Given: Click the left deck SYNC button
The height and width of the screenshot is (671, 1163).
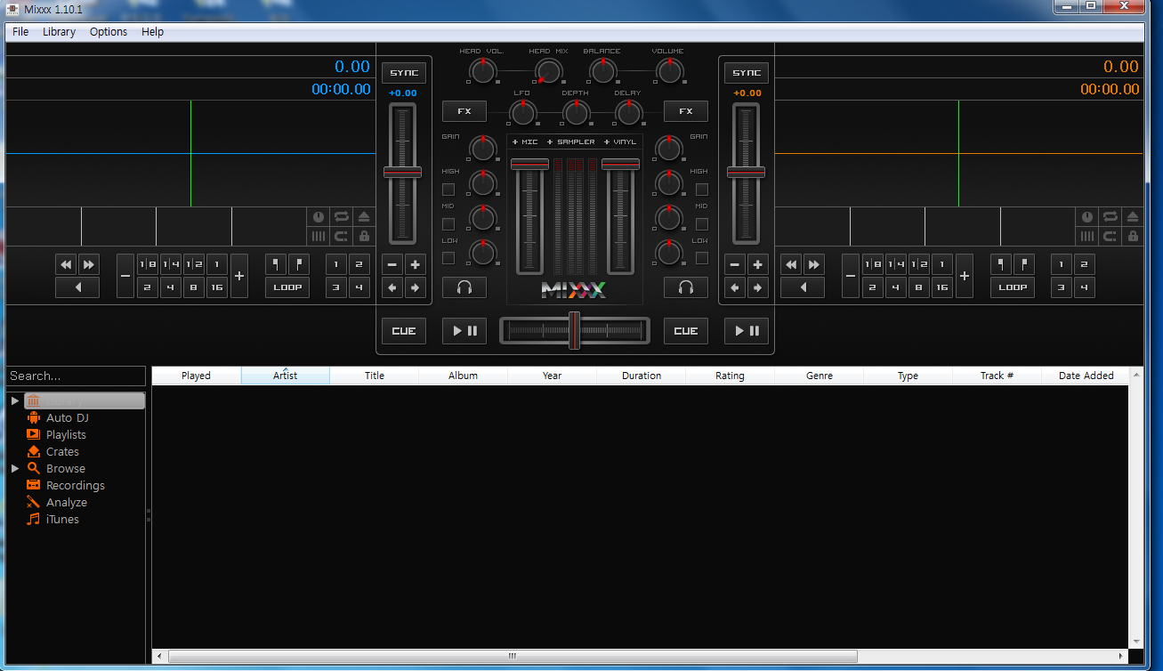Looking at the screenshot, I should (404, 73).
